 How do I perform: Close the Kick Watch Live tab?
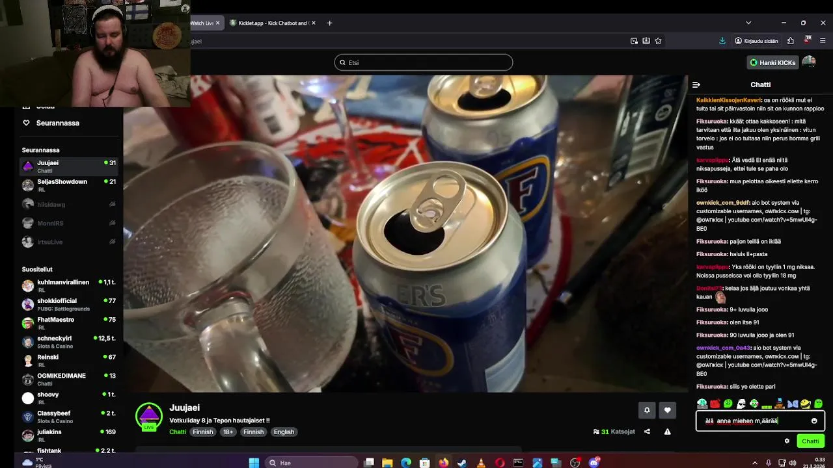pos(217,23)
